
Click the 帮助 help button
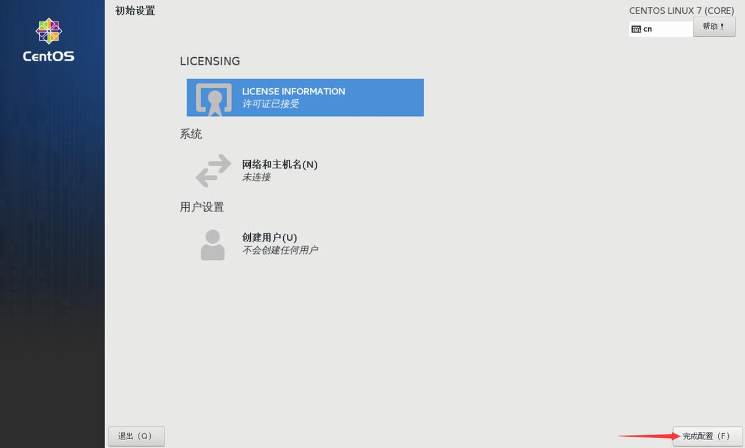[714, 27]
